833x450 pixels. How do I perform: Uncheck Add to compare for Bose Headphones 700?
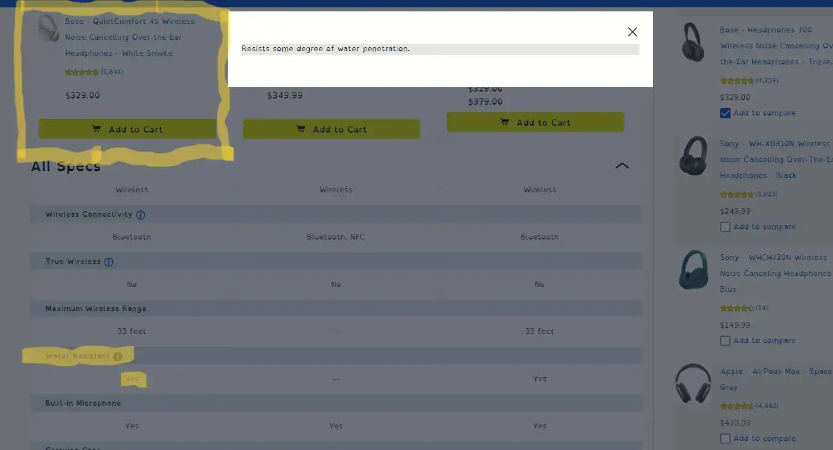click(x=725, y=113)
